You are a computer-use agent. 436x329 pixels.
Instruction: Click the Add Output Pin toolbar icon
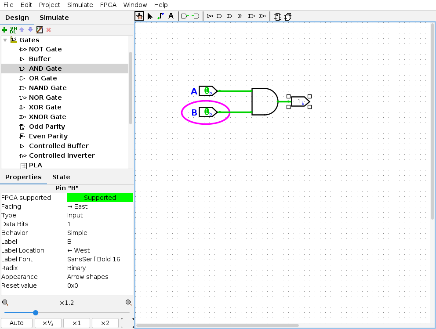[196, 16]
